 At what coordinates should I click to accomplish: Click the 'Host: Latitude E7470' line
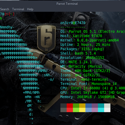(x=81, y=36)
